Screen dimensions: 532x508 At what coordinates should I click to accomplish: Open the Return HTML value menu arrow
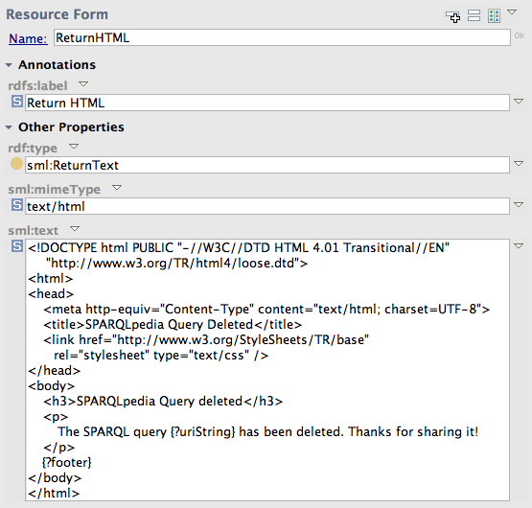519,102
